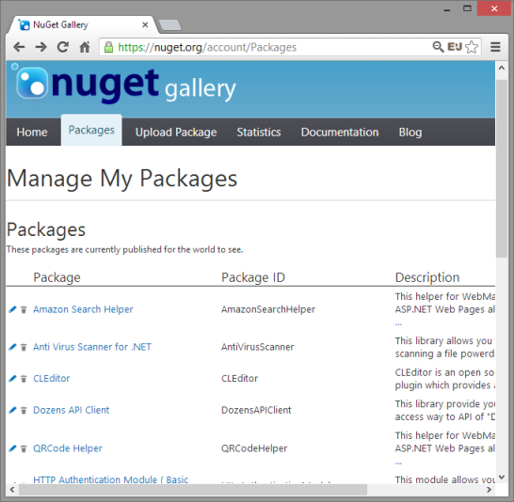Delete QRCode Helper with trash icon
This screenshot has width=514, height=502.
click(x=24, y=448)
